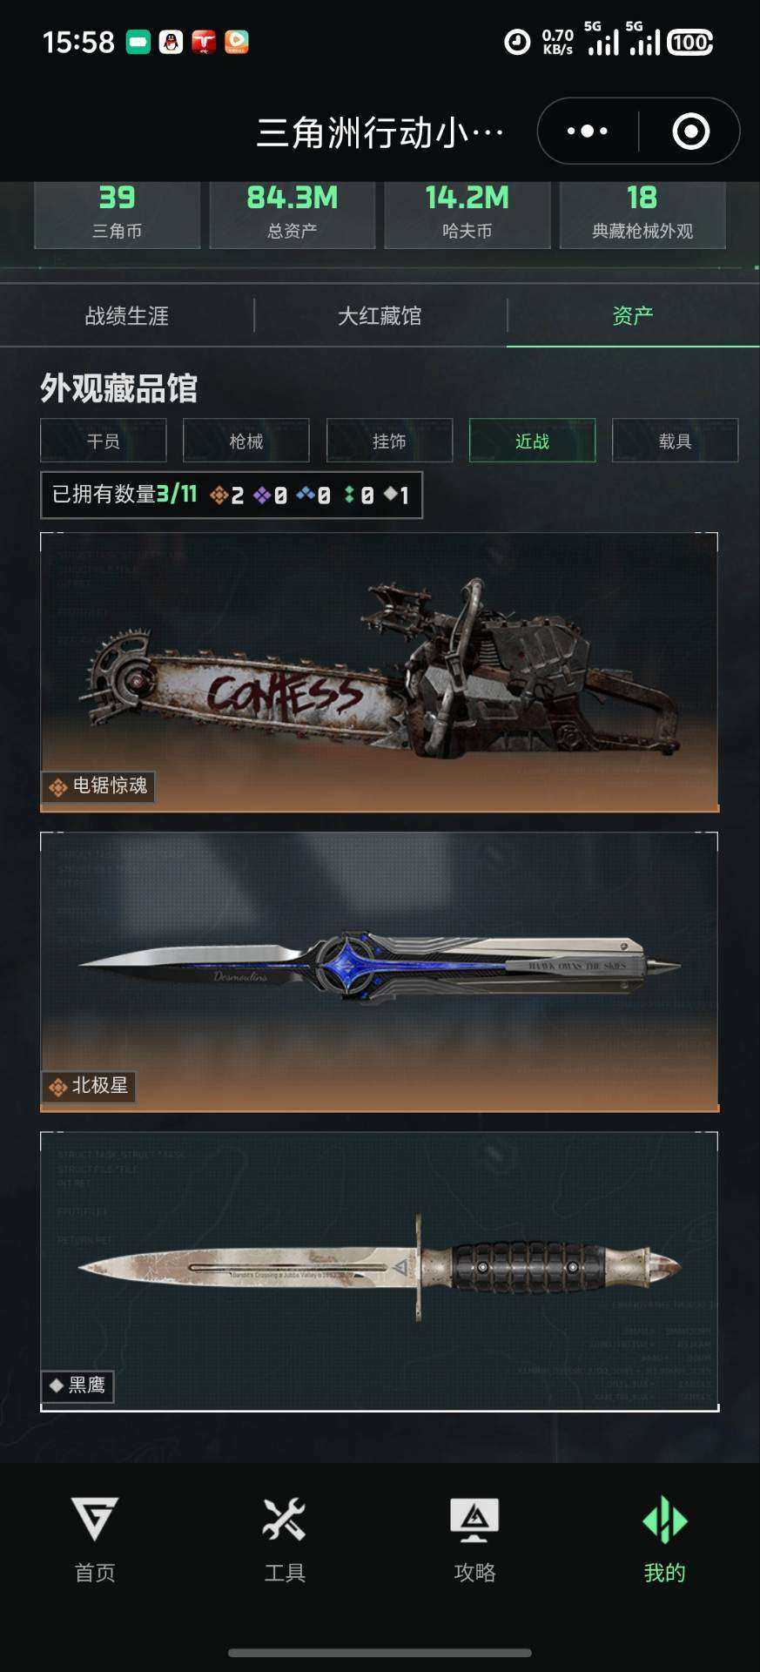This screenshot has width=760, height=1672.
Task: Tap the white diamond icon beside 黑鹰
Action: (57, 1385)
